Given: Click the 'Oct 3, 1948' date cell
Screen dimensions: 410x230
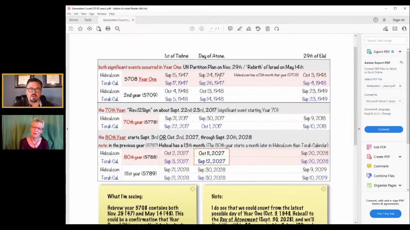Looking at the screenshot, I should tap(315, 75).
